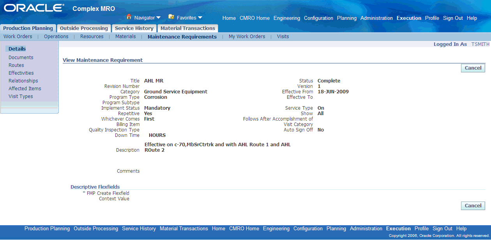This screenshot has width=491, height=240.
Task: Click the Oracle logo
Action: tap(34, 8)
